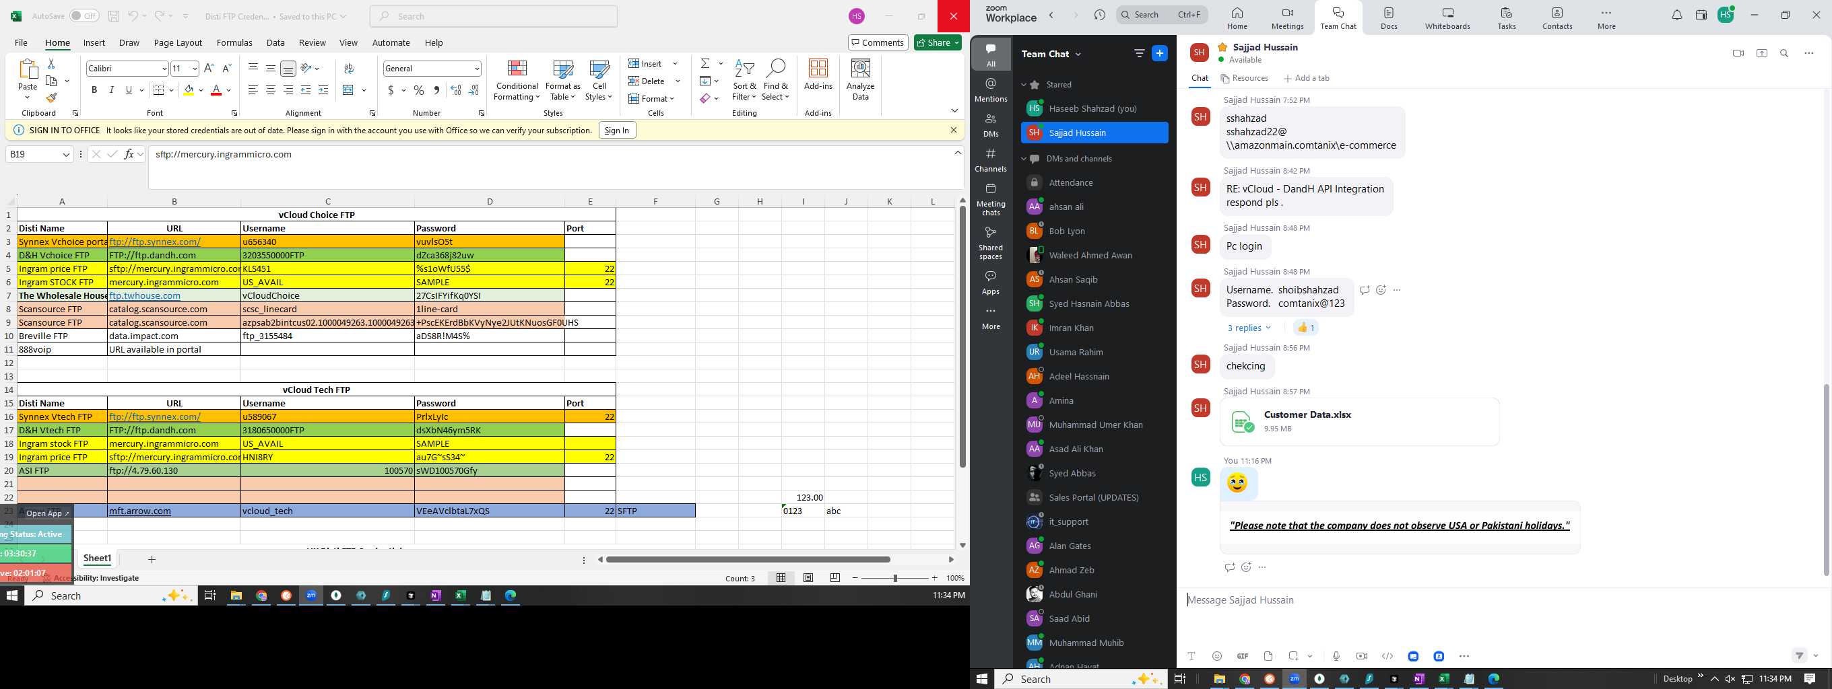Toggle the thumbs up reaction on message
Screen dimensions: 1832x689
pyautogui.click(x=1306, y=328)
